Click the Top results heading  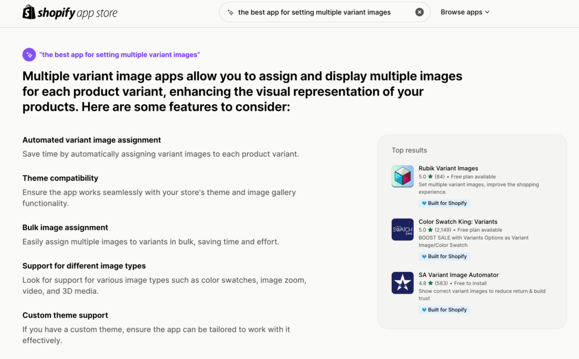pos(409,150)
